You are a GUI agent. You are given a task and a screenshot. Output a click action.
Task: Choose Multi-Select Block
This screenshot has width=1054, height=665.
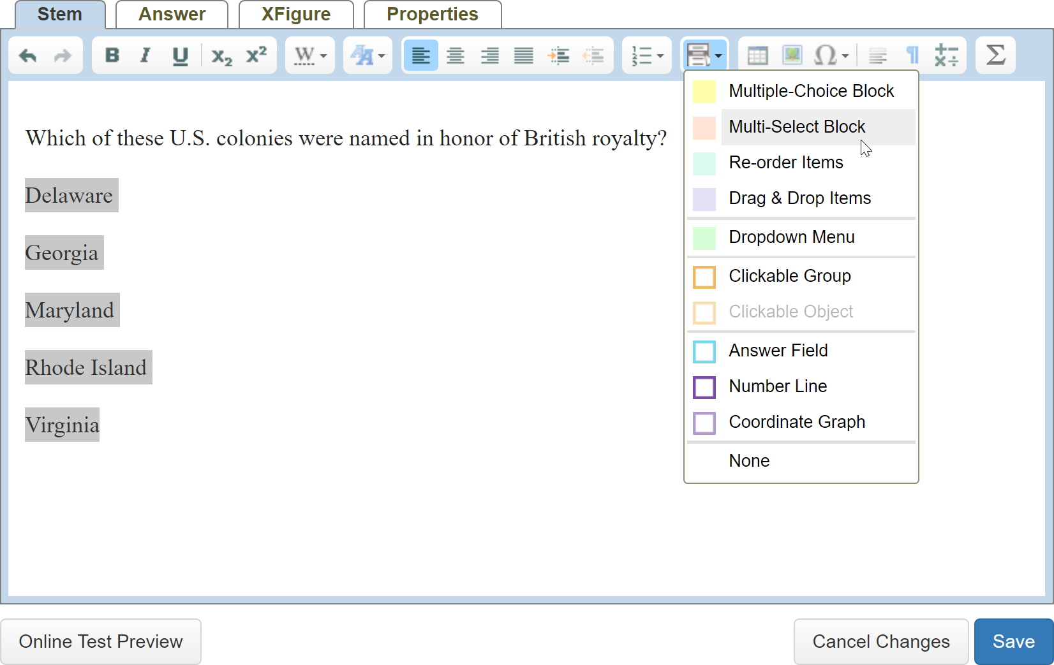(801, 127)
